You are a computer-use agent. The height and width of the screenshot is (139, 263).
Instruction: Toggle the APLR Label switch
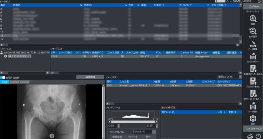coord(3,78)
